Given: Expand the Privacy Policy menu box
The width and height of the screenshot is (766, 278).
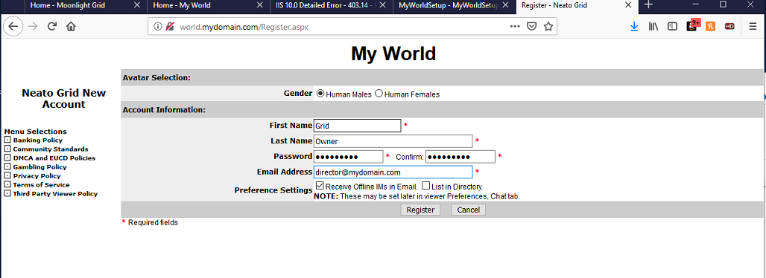Looking at the screenshot, I should [7, 175].
